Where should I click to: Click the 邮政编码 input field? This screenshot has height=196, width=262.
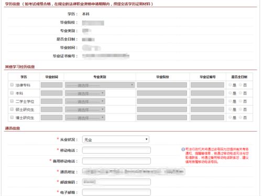116,182
